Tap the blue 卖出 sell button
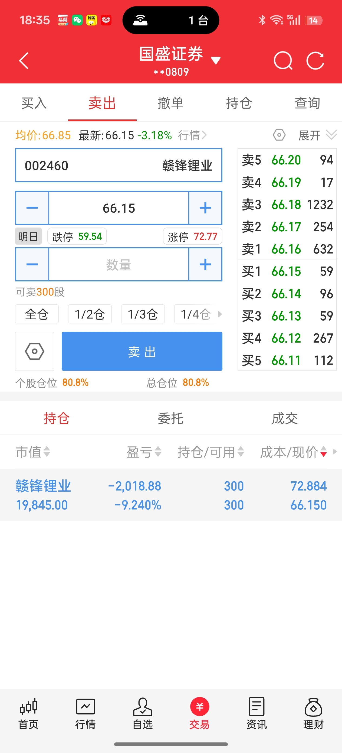342x753 pixels. click(142, 351)
